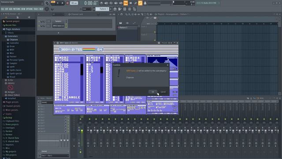Toggle the PULSE checkbox in plugin
Image resolution: width=282 pixels, height=159 pixels.
tap(56, 67)
